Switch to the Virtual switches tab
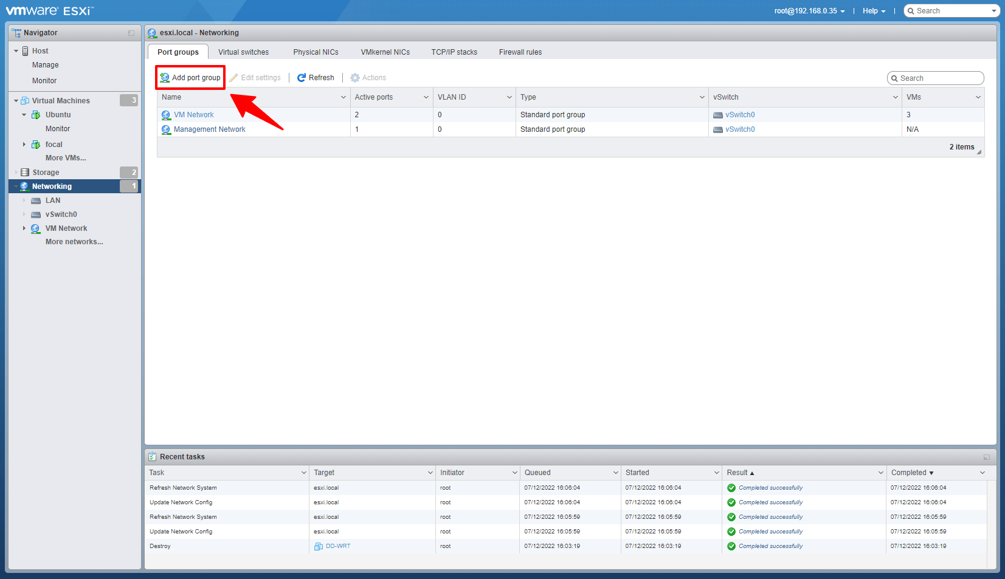 (x=243, y=52)
